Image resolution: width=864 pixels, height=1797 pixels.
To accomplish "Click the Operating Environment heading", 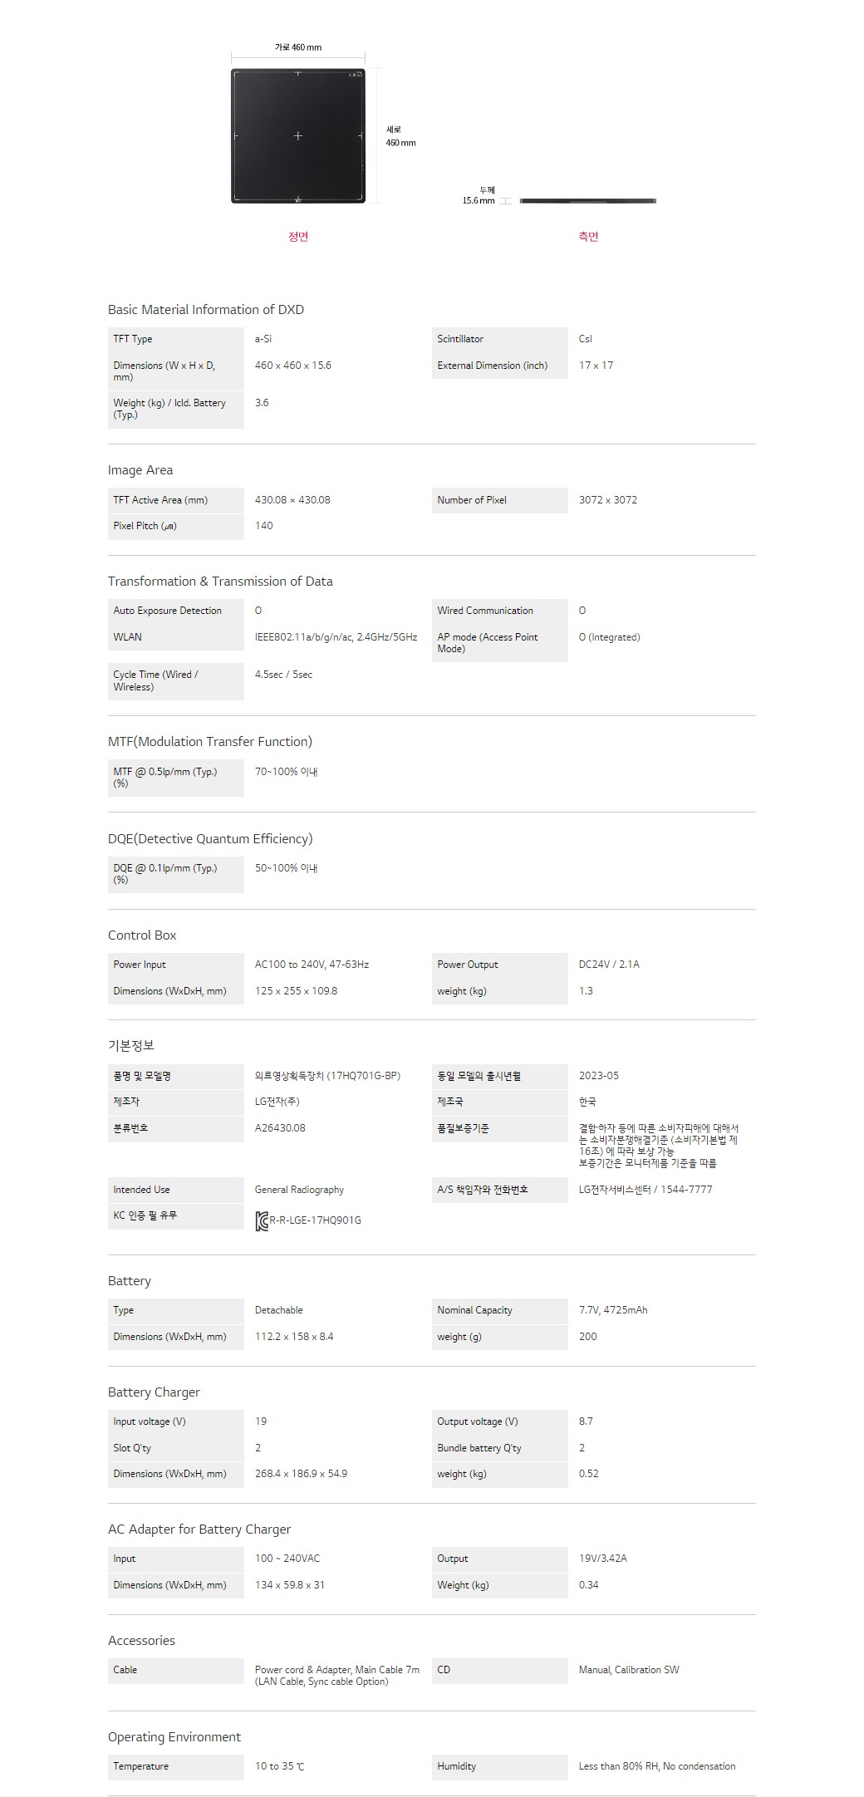I will (x=174, y=1737).
